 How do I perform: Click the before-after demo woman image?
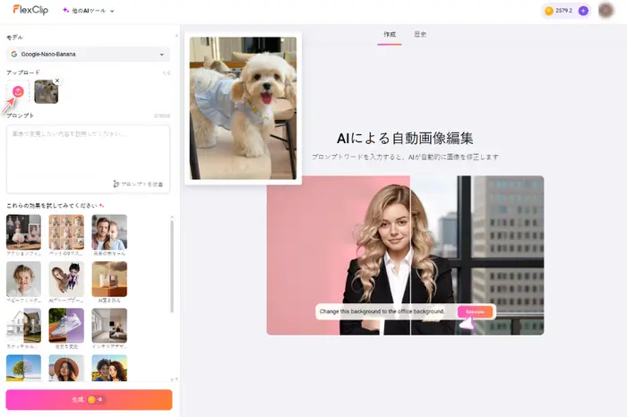coord(405,255)
